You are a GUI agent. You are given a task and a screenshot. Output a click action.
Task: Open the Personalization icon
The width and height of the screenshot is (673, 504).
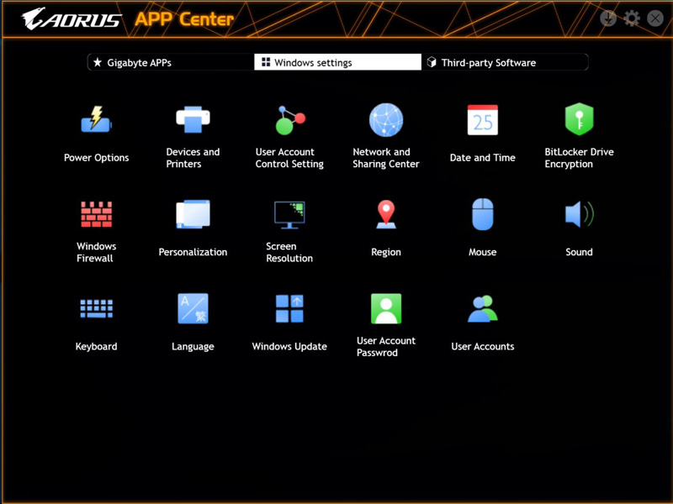[193, 214]
